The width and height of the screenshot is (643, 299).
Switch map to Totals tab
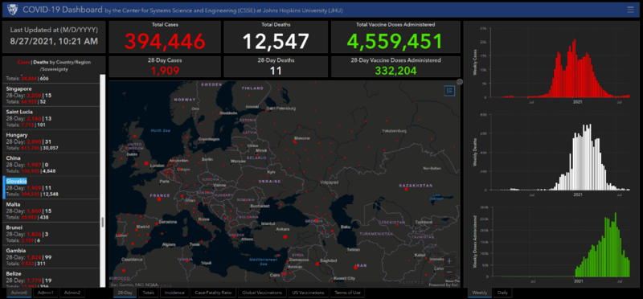(x=148, y=293)
